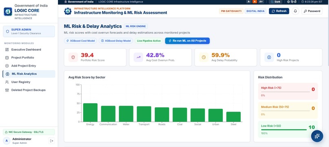
Task: Decrease font size with A- button
Action: [x=249, y=2]
